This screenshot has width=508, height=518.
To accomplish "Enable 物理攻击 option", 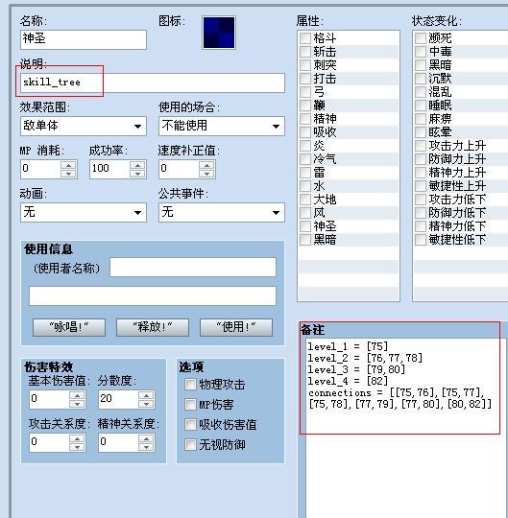I will coord(190,385).
